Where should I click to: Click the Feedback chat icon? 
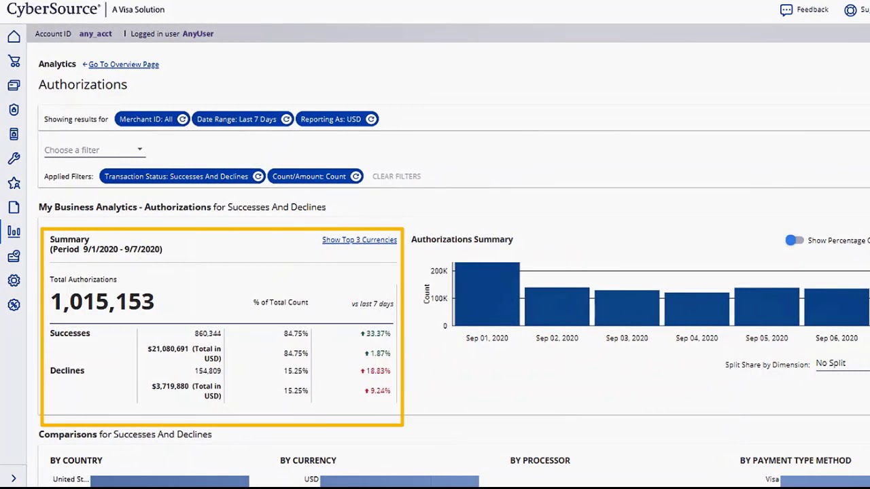click(786, 10)
